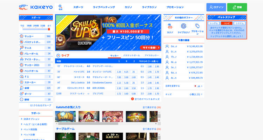This screenshot has width=263, height=140.
Task: Open the ライブカジノ navigation menu
Action: 149,7
